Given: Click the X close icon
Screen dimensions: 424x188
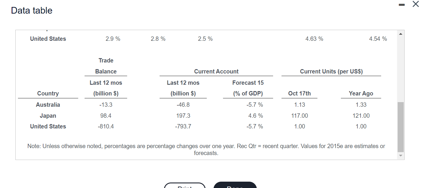Looking at the screenshot, I should coord(416,4).
